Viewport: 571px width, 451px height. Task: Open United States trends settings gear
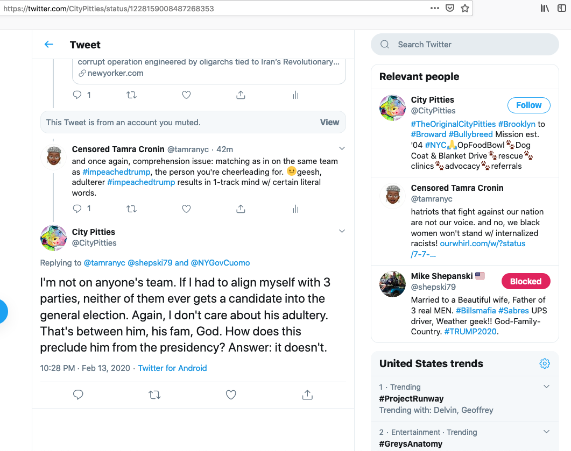click(x=545, y=363)
